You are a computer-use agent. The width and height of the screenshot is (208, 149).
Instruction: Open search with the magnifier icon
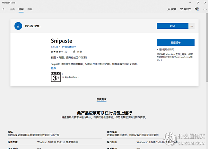click(x=168, y=9)
